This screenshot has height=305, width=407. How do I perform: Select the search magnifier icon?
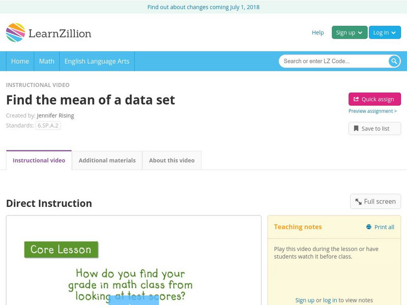pos(393,60)
